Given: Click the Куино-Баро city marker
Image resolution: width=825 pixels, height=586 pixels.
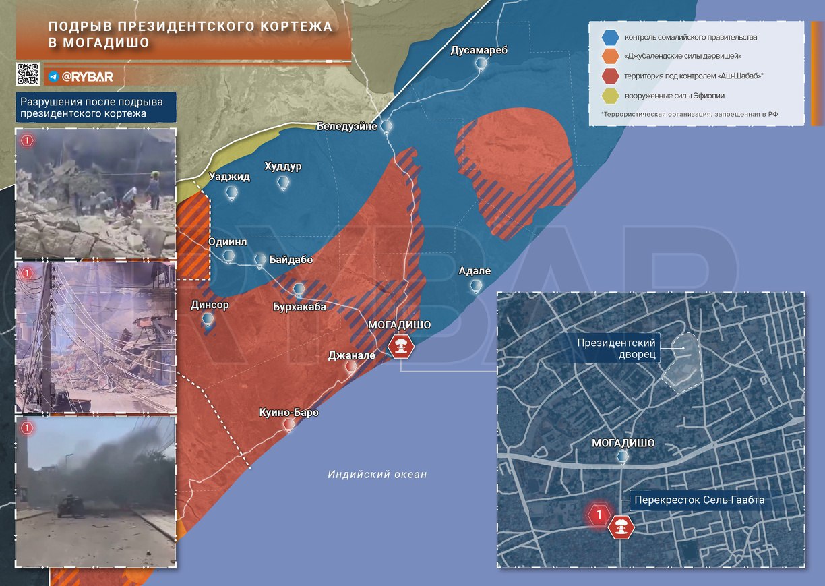Looking at the screenshot, I should click(289, 425).
